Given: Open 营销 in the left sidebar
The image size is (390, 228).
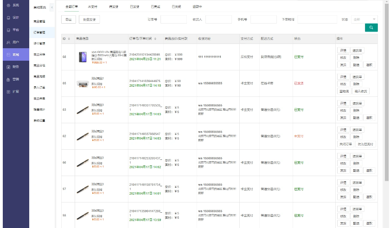Looking at the screenshot, I should click(14, 79).
